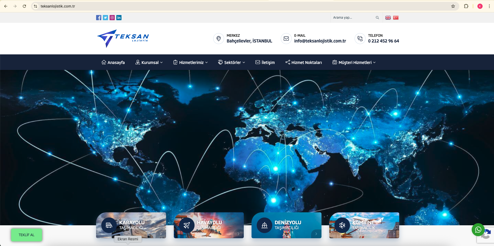The height and width of the screenshot is (246, 494).
Task: Open the İletişim navigation item
Action: [x=265, y=62]
